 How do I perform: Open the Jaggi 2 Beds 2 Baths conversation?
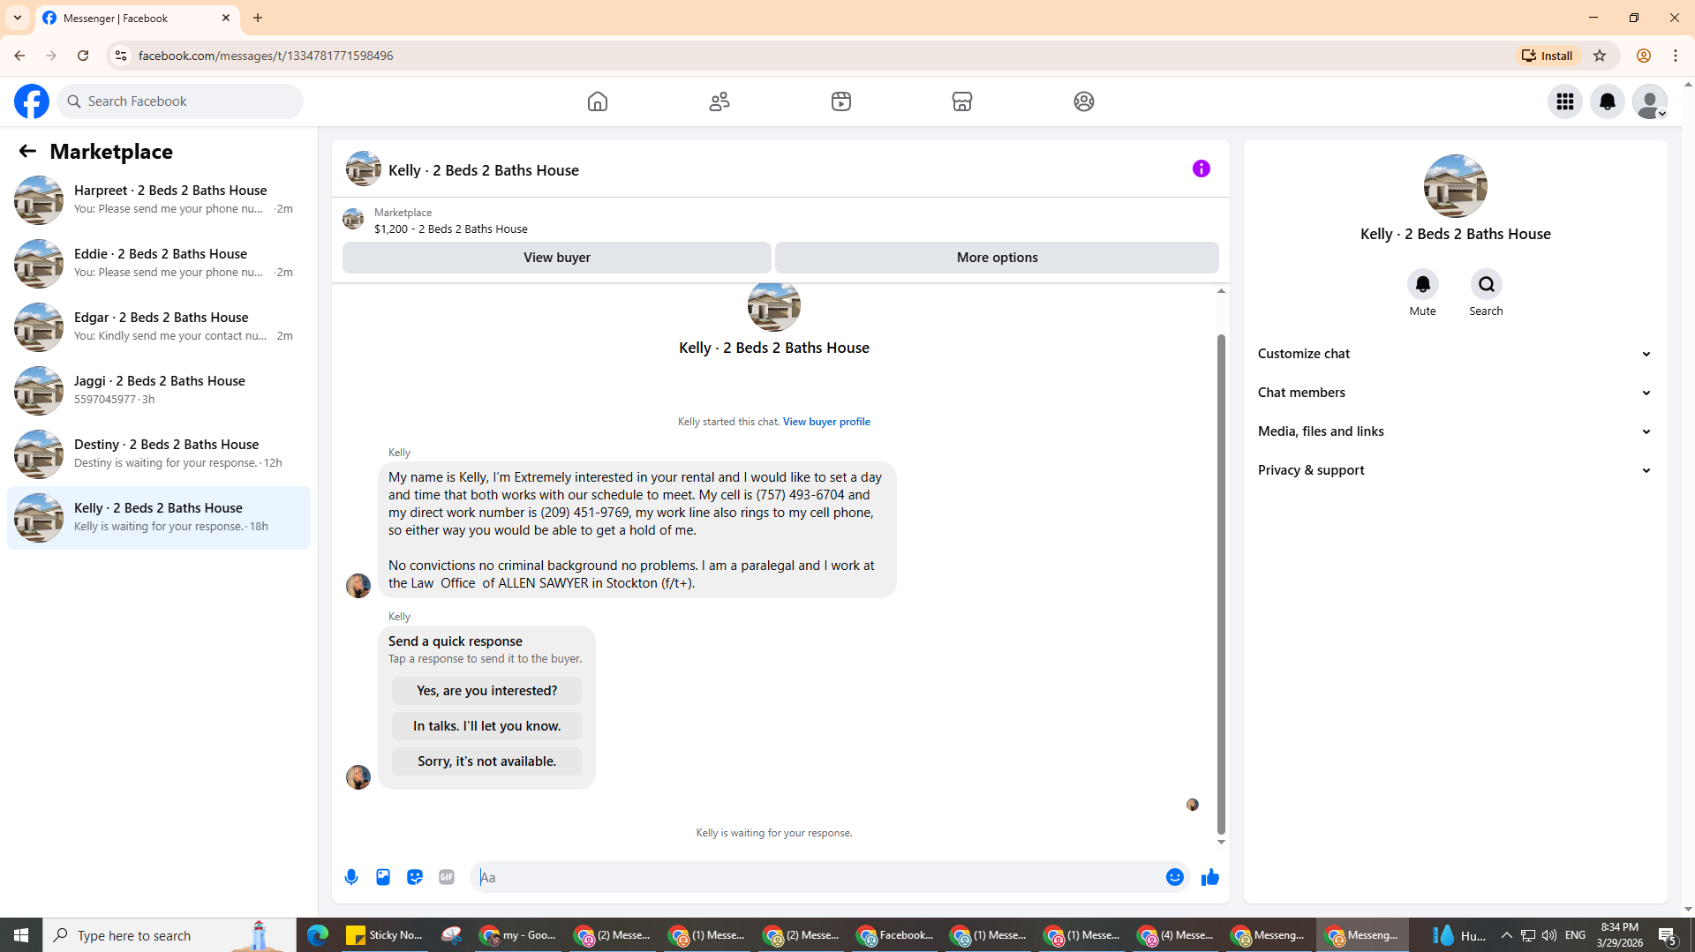(x=159, y=391)
